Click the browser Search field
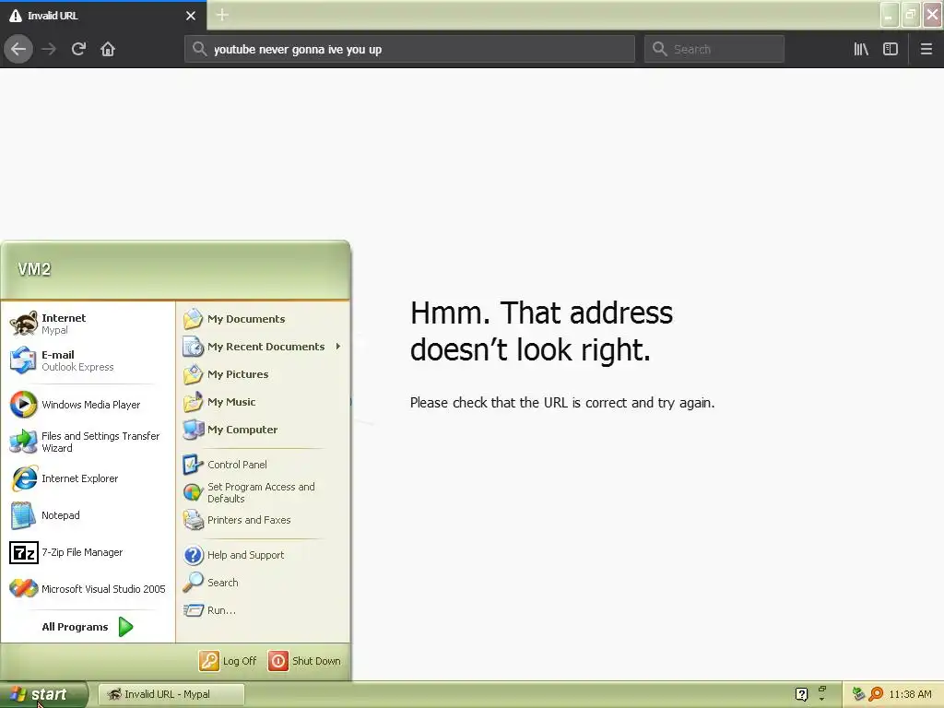Viewport: 944px width, 708px height. [714, 49]
